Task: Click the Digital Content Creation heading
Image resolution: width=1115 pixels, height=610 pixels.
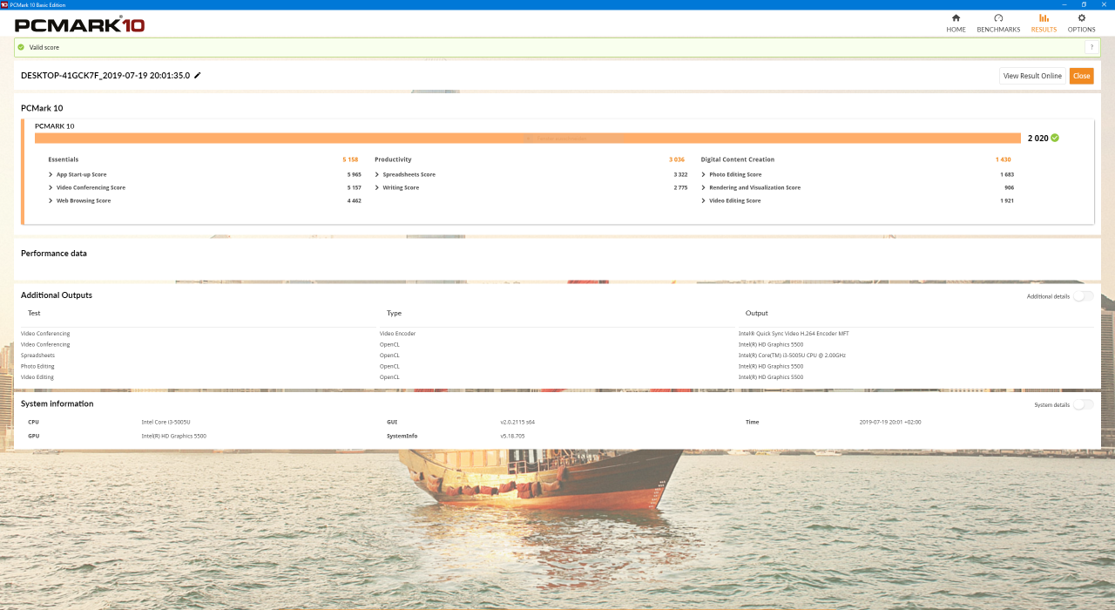Action: pos(737,159)
